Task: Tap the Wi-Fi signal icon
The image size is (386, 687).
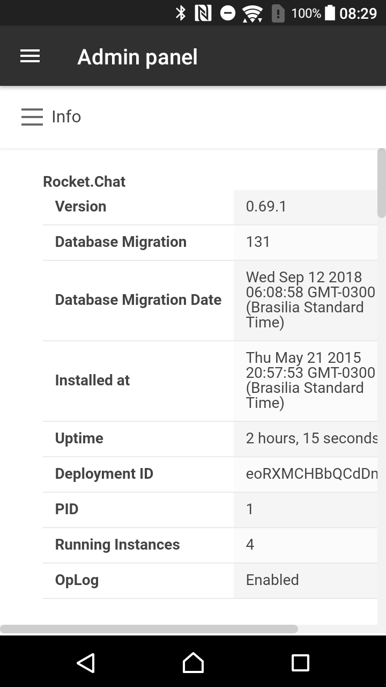Action: (x=252, y=13)
